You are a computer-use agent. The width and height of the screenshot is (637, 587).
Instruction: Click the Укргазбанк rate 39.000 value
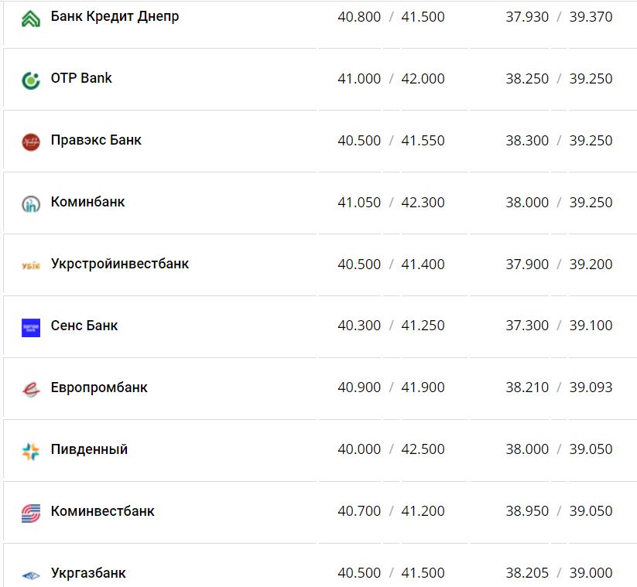tap(591, 573)
